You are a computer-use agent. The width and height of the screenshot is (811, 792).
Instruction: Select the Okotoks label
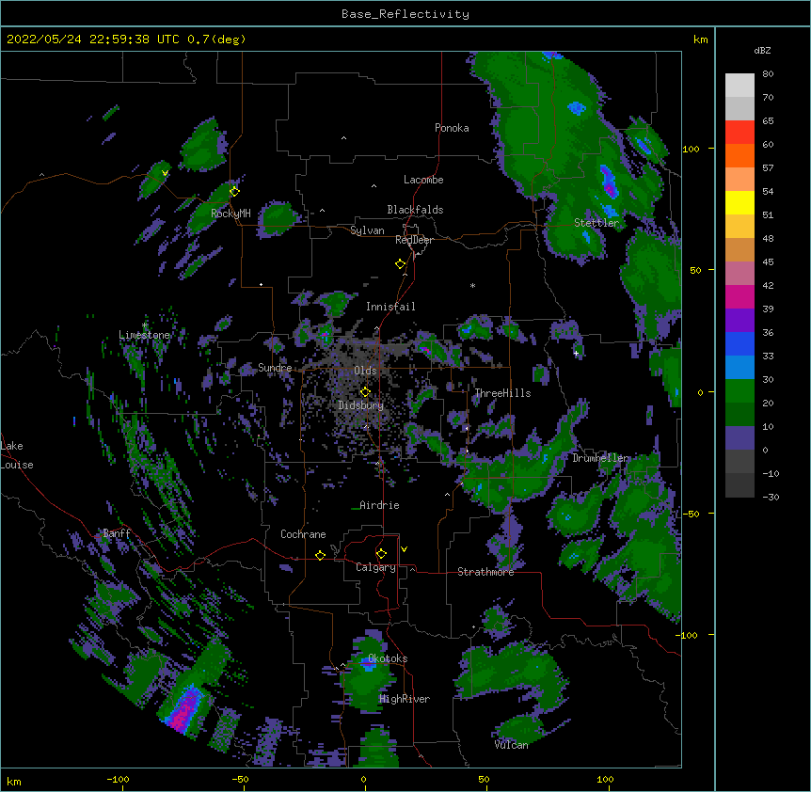[388, 658]
